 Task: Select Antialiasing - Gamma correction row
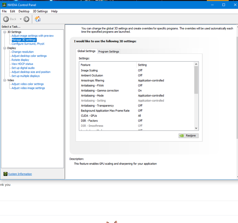137,91
